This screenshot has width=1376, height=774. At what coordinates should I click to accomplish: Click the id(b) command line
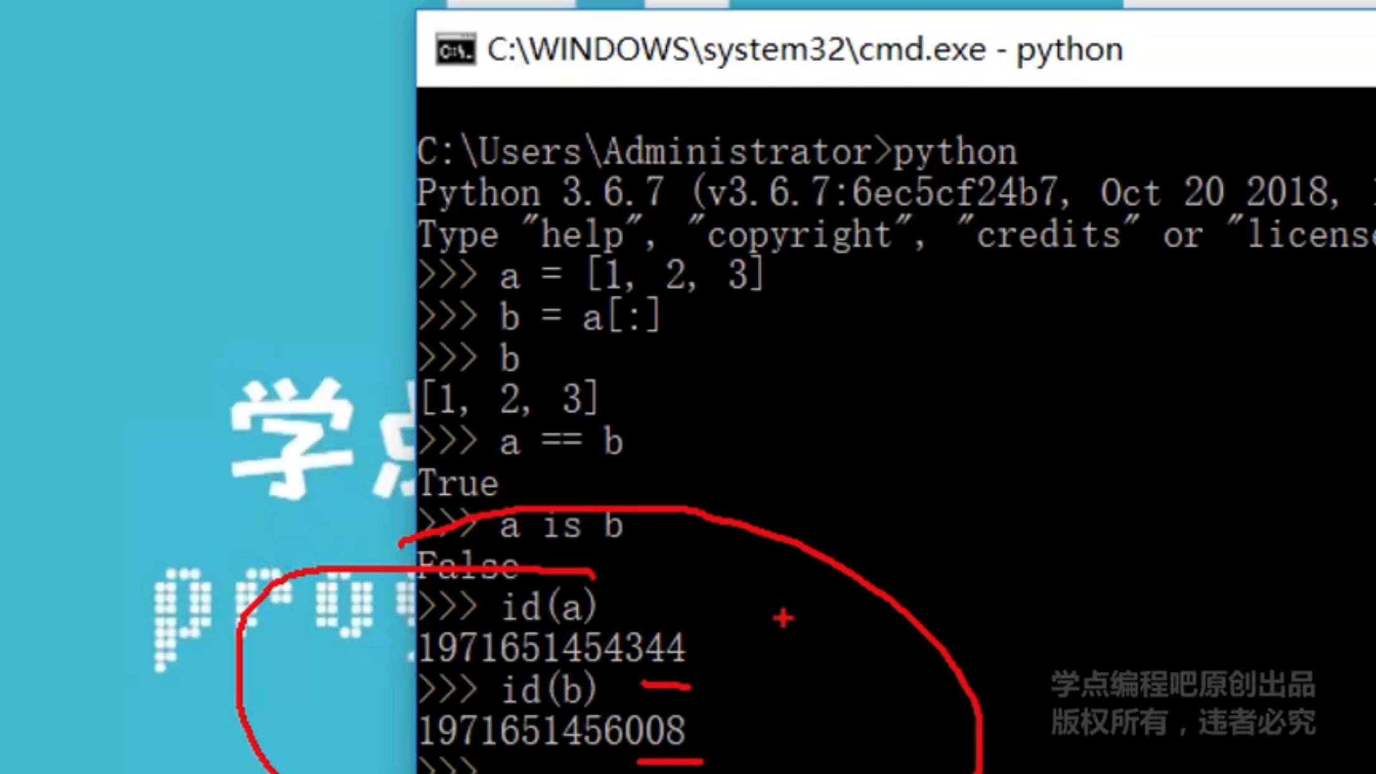507,689
